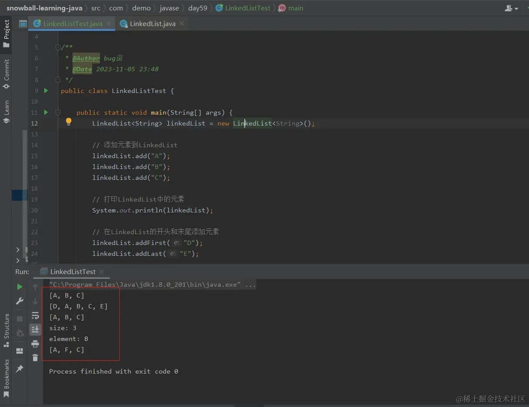Click linkedList.add("B") on line 16
The image size is (529, 407).
click(131, 167)
